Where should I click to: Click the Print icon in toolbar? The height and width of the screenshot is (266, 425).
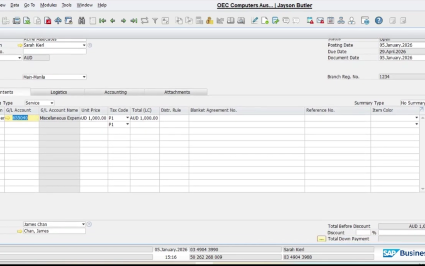17,21
